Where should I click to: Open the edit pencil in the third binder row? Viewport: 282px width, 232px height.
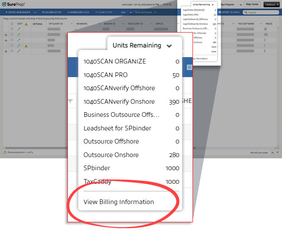click(19, 40)
